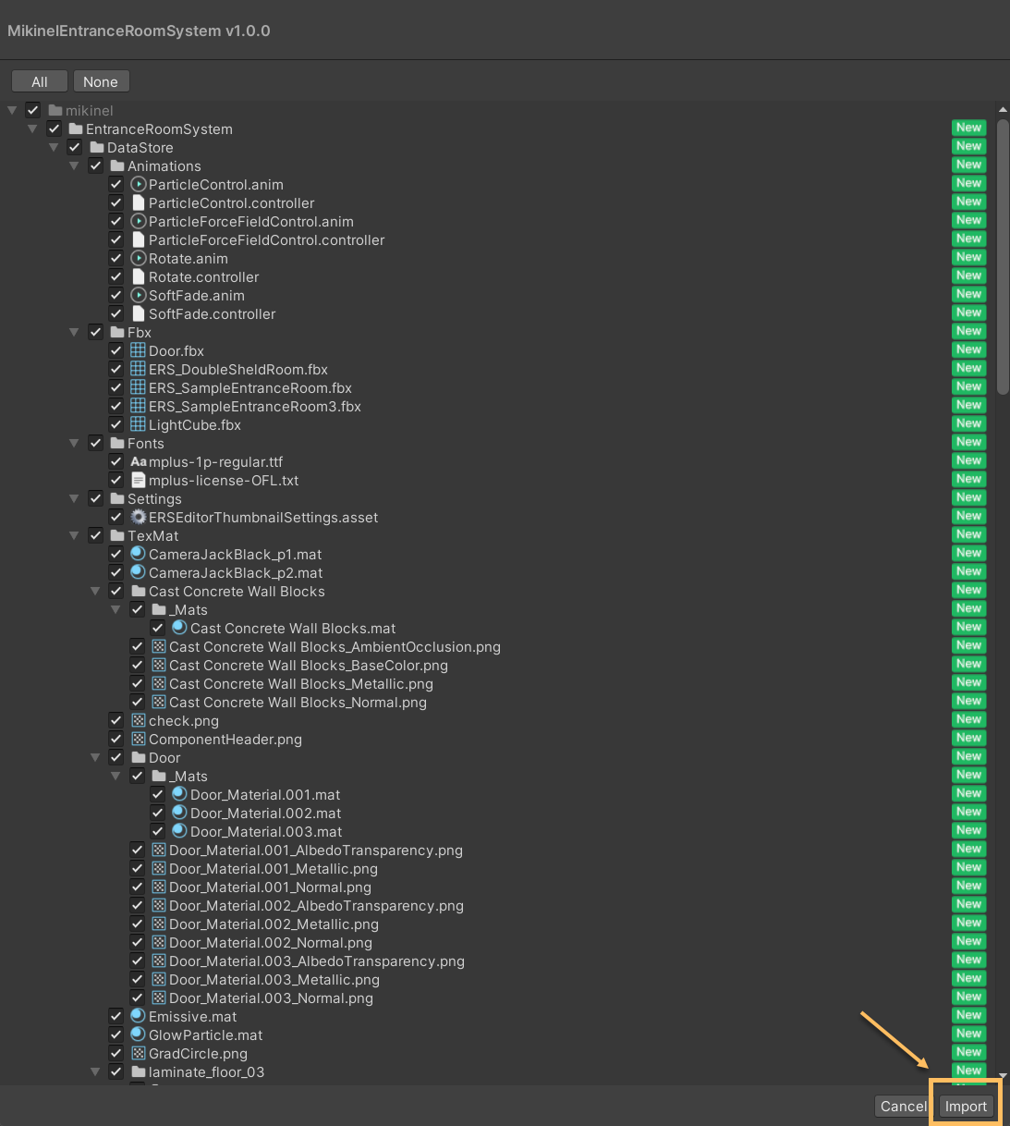Click the ERSEditorThumbnailSettings.asset gear icon
Screen dimensions: 1010x1126
(138, 517)
